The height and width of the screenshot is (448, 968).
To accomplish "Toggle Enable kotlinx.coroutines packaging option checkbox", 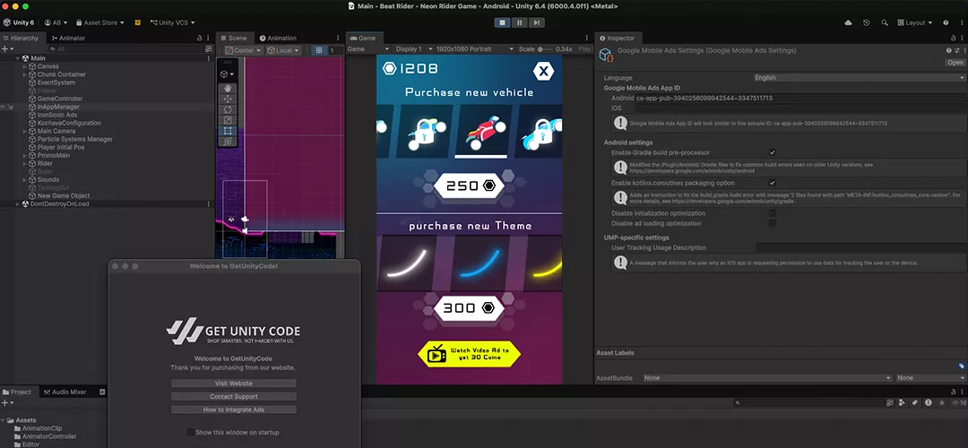I will (x=773, y=183).
